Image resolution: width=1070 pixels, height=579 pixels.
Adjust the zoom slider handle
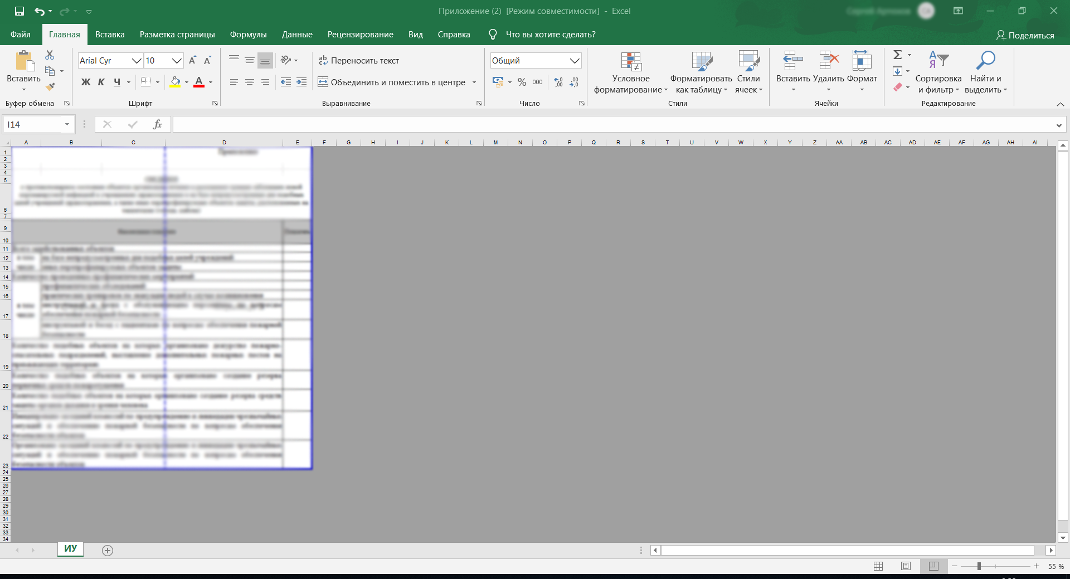[x=979, y=566]
